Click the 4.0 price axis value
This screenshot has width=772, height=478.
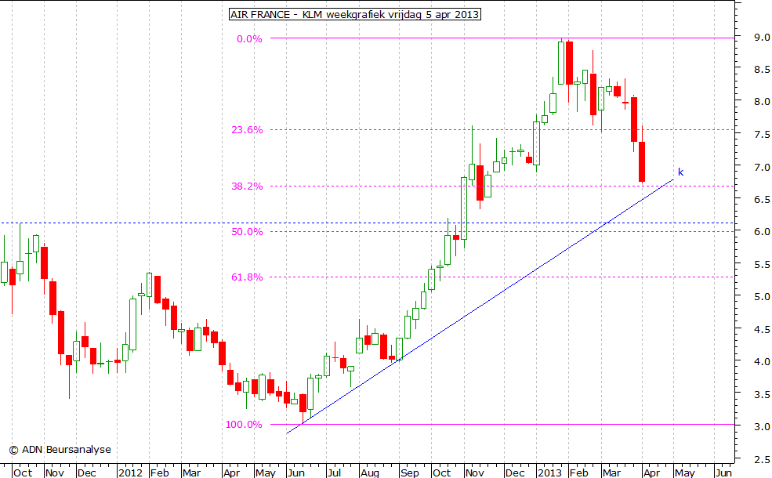[x=762, y=362]
